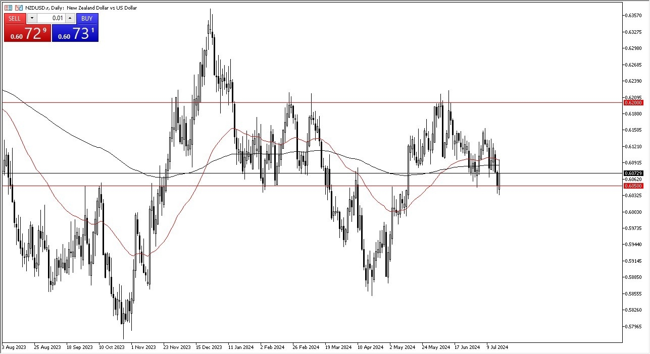This screenshot has width=650, height=354.
Task: Increase trade volume with the up arrow
Action: (70, 19)
